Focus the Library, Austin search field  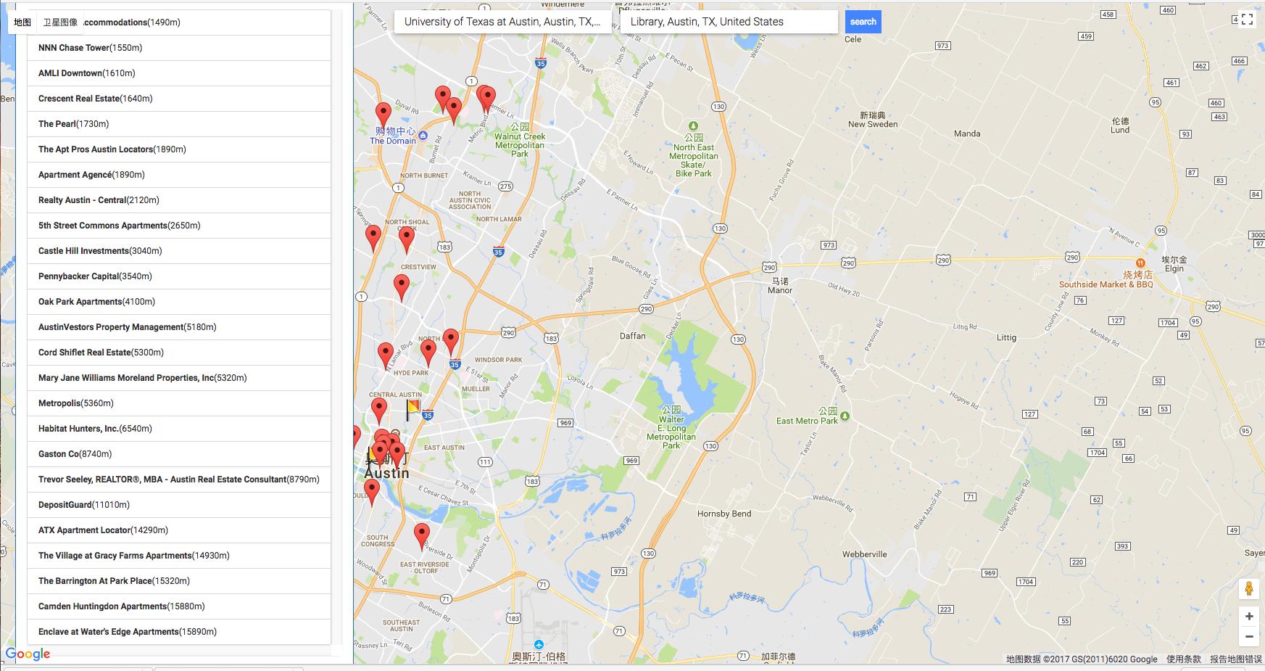point(729,22)
